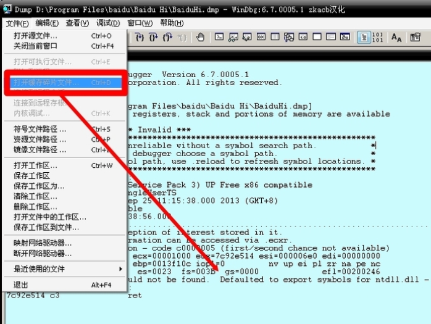Click the hand breakpoint icon
The image size is (431, 324).
[200, 38]
